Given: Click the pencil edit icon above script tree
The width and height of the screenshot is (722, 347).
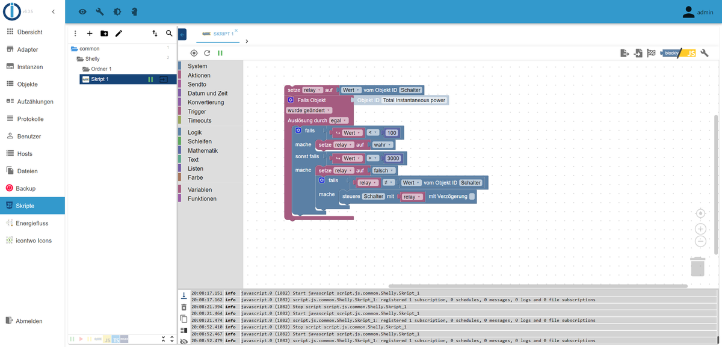Looking at the screenshot, I should [119, 34].
